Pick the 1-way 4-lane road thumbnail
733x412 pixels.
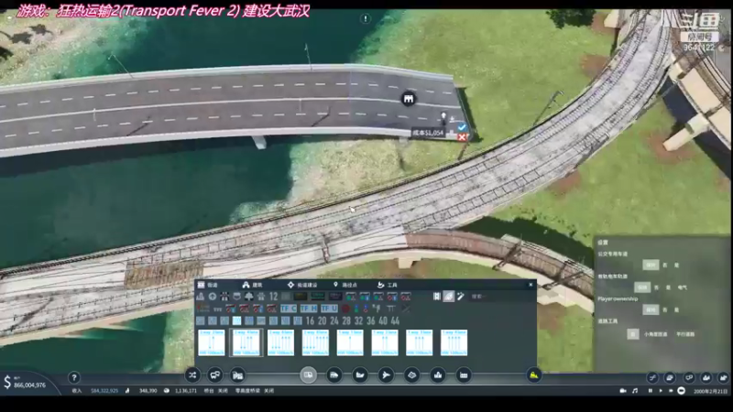pos(454,342)
